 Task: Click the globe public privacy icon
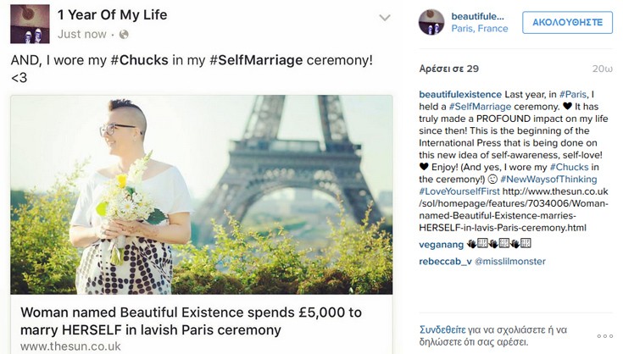click(124, 35)
